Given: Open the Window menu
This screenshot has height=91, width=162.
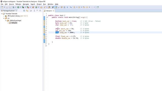Looking at the screenshot, I should 50,4.
